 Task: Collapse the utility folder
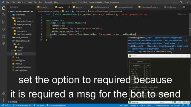click(12, 51)
